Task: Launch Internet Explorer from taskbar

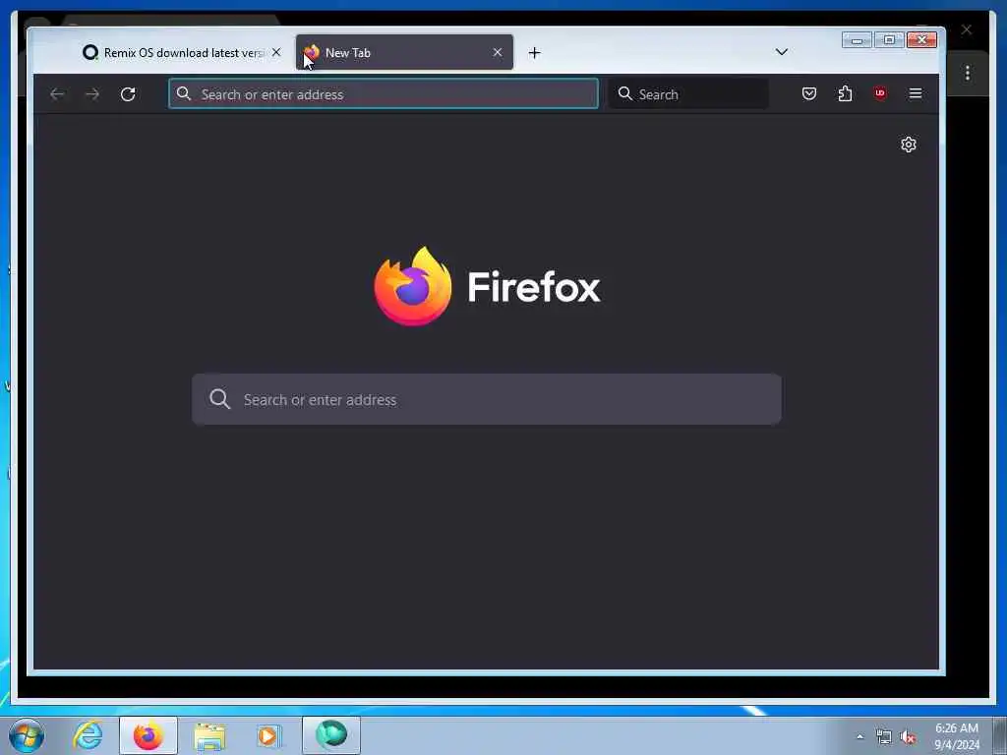Action: [x=88, y=735]
